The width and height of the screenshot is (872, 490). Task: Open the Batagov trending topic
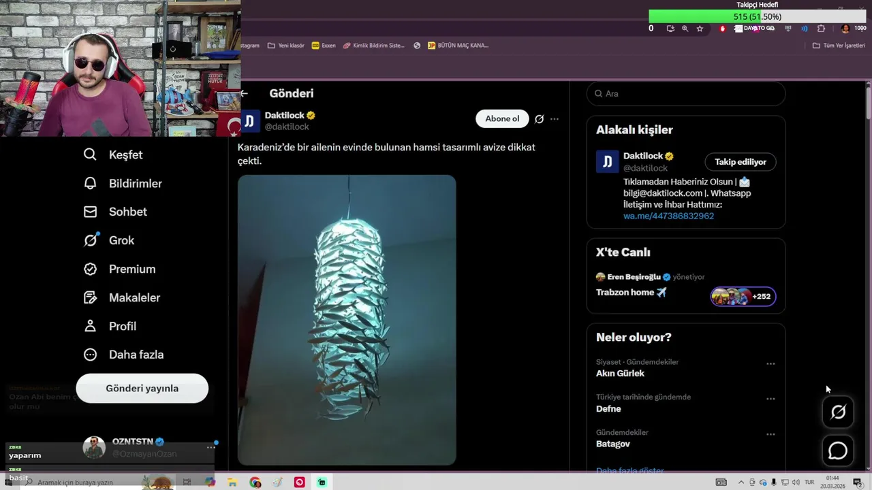(x=613, y=444)
